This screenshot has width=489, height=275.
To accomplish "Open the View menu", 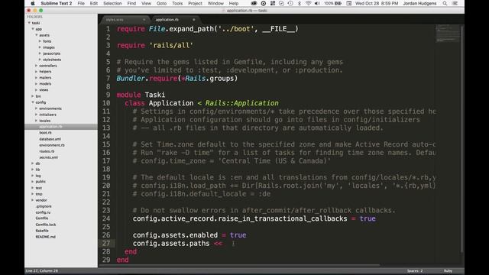I will [146, 3].
